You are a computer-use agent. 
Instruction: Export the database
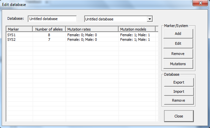click(179, 82)
